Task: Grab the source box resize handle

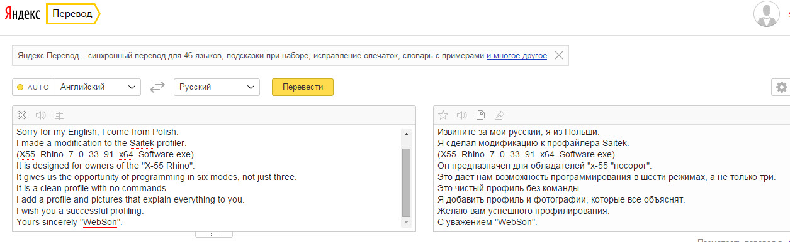Action: tap(213, 234)
